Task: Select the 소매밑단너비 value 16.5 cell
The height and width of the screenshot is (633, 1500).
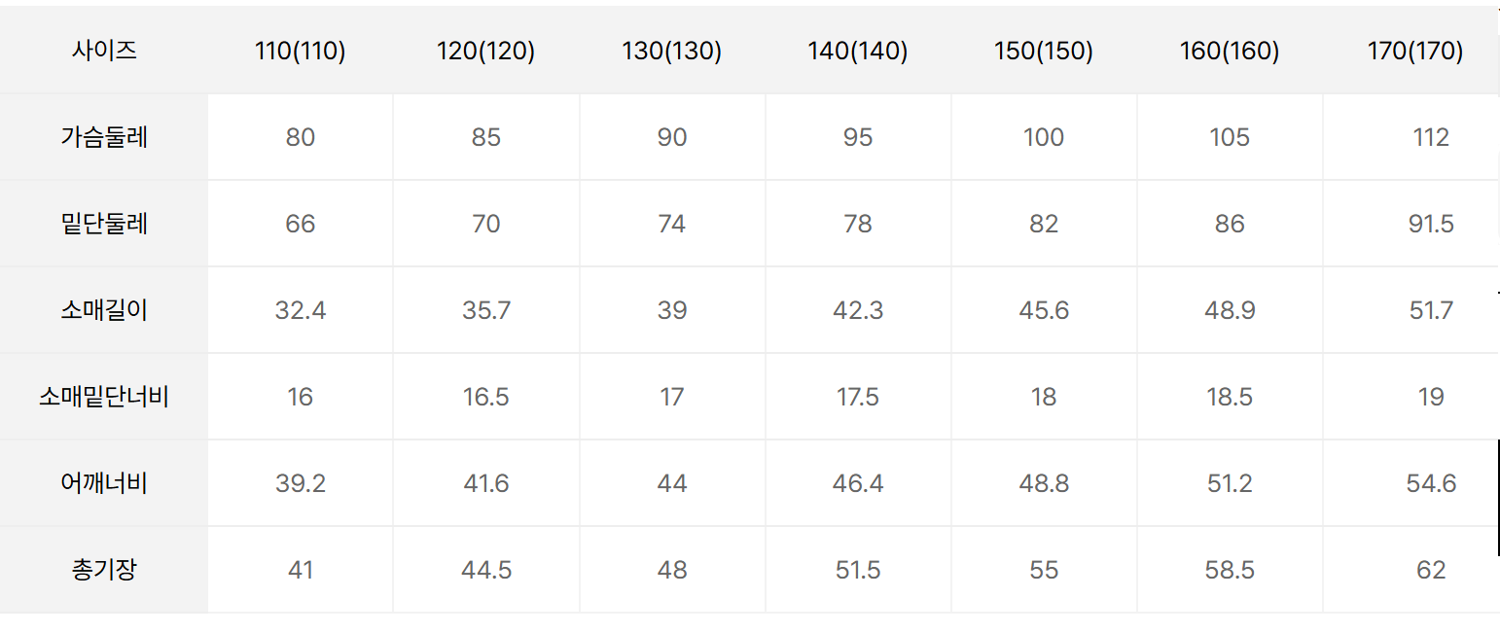Action: (x=486, y=397)
